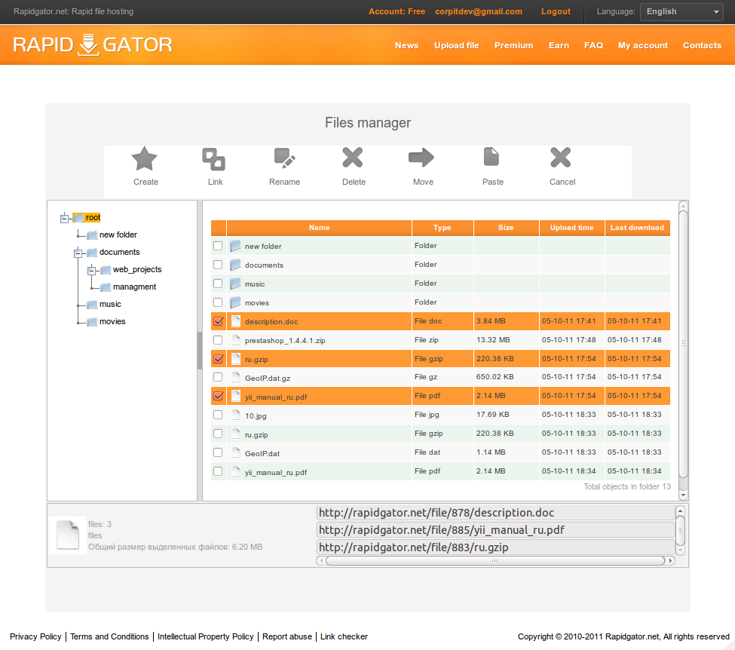Click the Report abuse link
Image resolution: width=735 pixels, height=650 pixels.
[287, 636]
